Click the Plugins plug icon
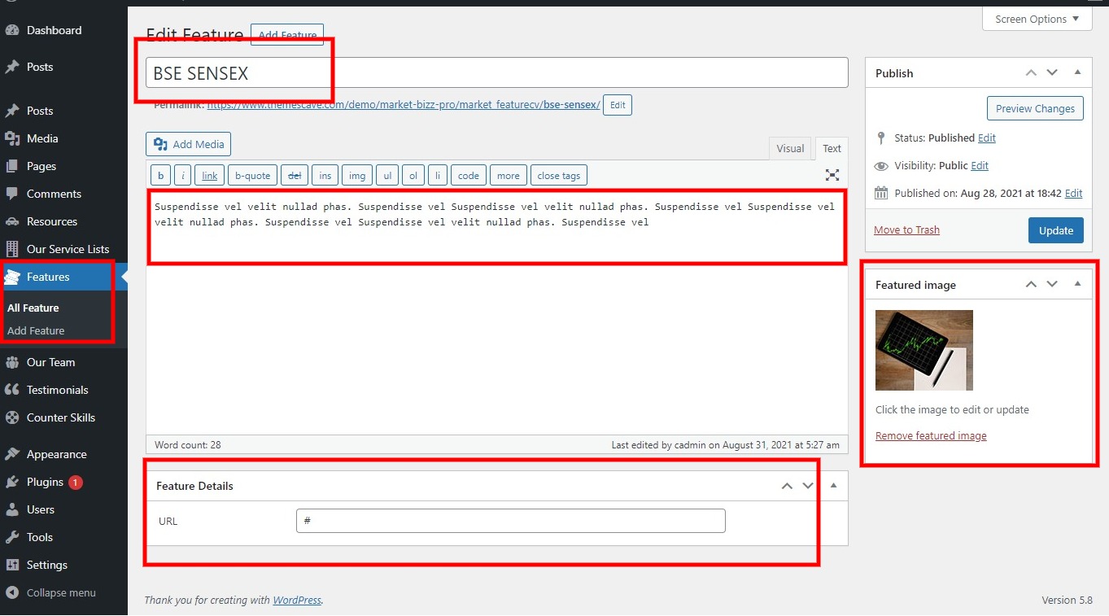 point(12,482)
